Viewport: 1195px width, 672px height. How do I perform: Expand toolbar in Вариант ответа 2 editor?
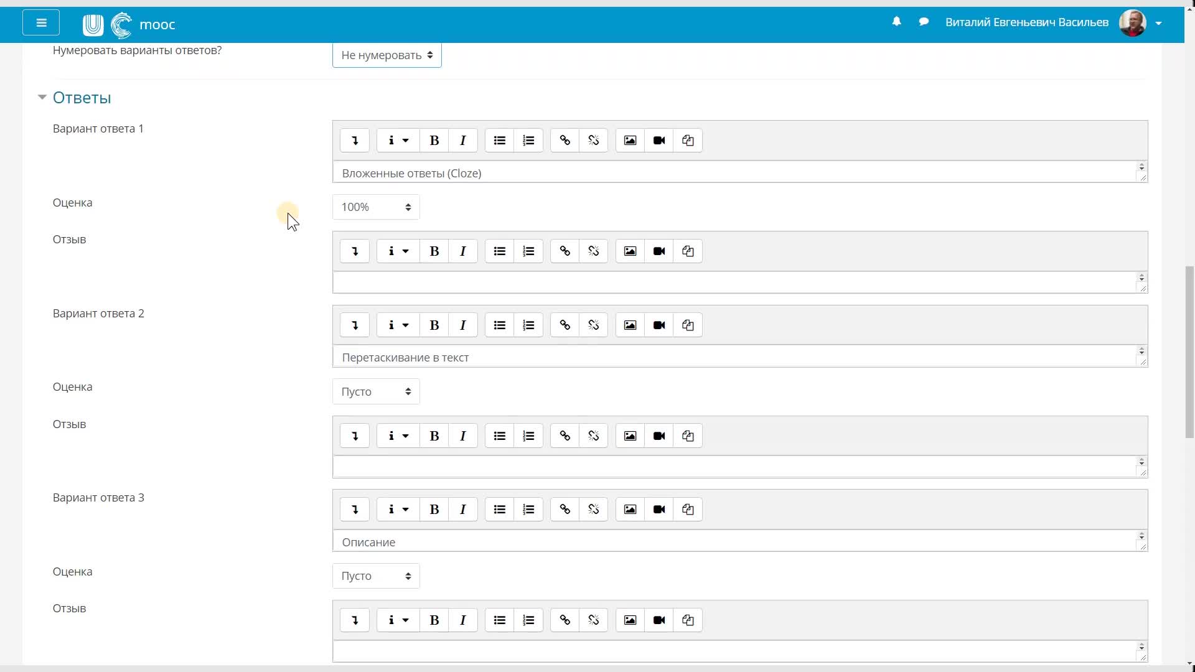coord(355,325)
